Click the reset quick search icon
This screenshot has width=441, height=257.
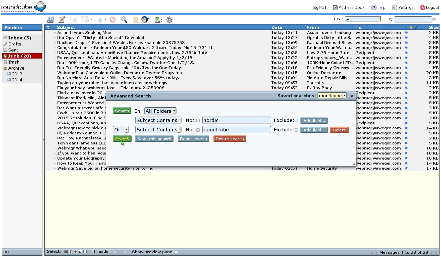(x=434, y=19)
